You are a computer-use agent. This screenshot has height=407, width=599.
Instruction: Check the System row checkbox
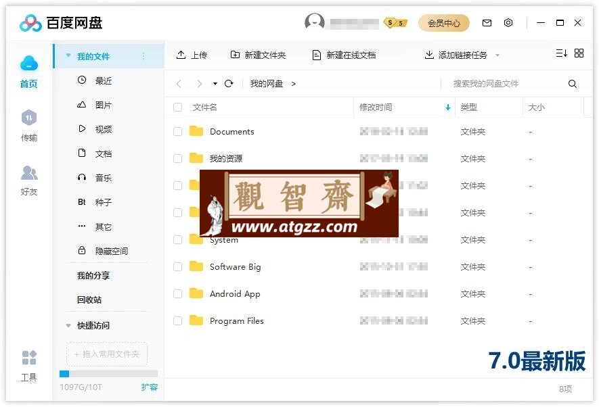click(x=177, y=239)
